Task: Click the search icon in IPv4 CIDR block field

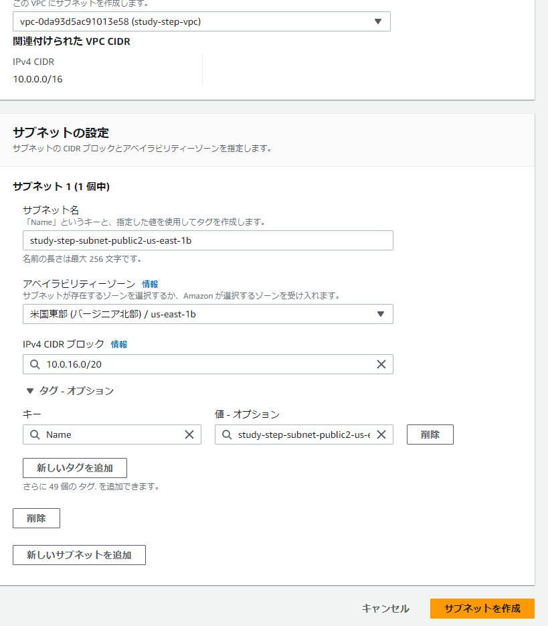Action: [35, 364]
